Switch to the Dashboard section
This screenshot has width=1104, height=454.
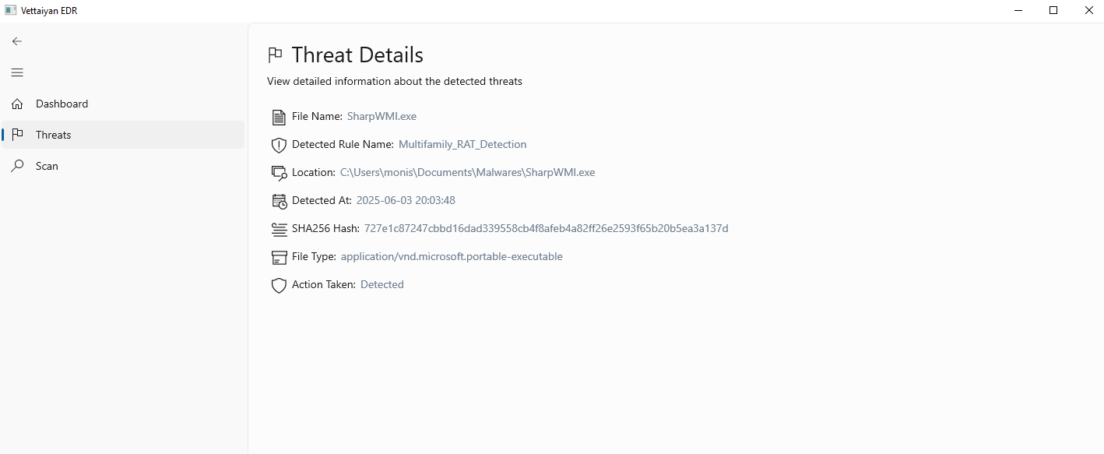point(62,104)
